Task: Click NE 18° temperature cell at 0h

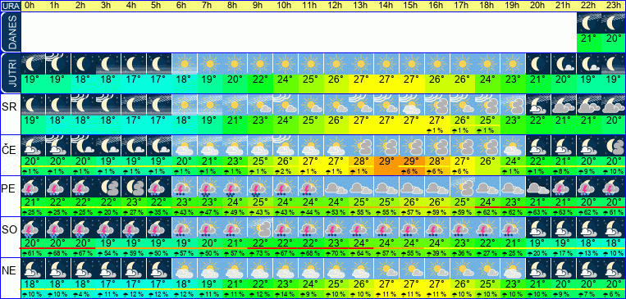Action: 33,284
